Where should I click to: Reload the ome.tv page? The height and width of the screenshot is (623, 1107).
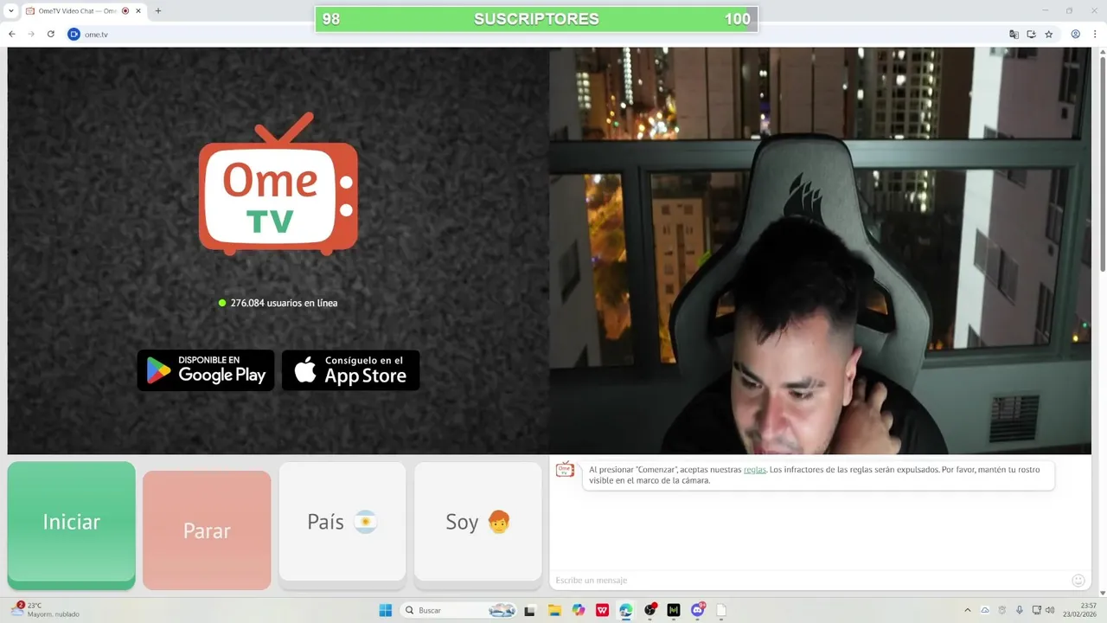pyautogui.click(x=51, y=34)
